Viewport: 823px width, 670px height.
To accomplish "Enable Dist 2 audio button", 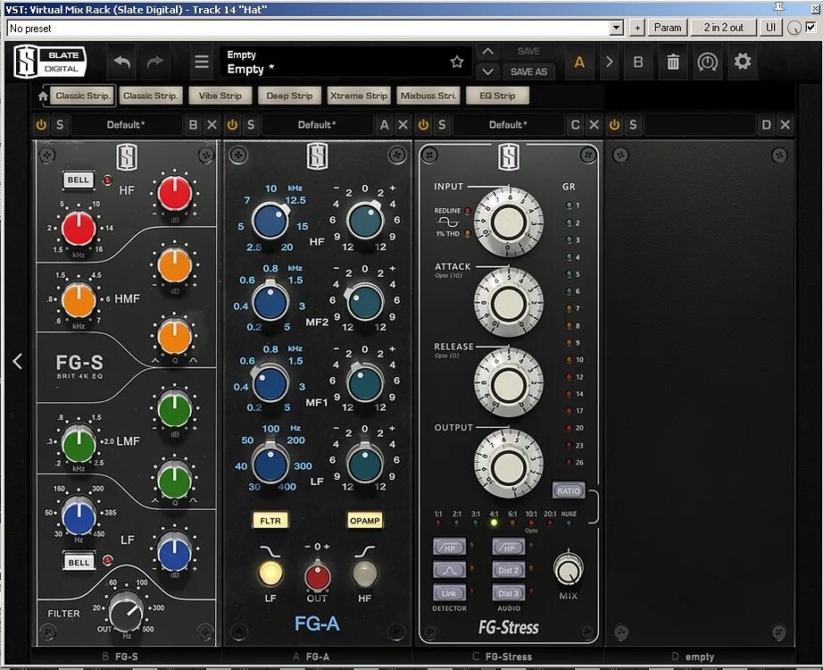I will [x=508, y=570].
